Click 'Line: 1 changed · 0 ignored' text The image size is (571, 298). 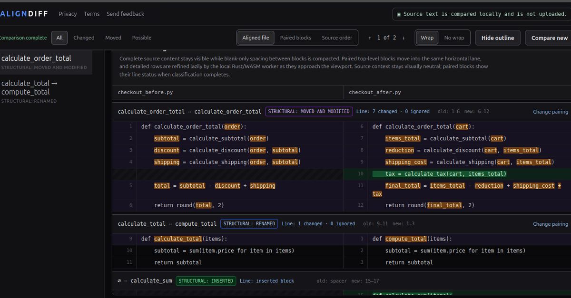[318, 224]
